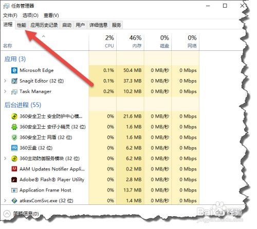The image size is (257, 229).
Task: Sort by the CPU column header
Action: [x=103, y=42]
